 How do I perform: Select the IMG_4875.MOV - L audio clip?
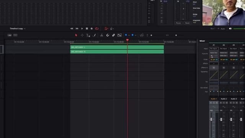[x=117, y=47]
